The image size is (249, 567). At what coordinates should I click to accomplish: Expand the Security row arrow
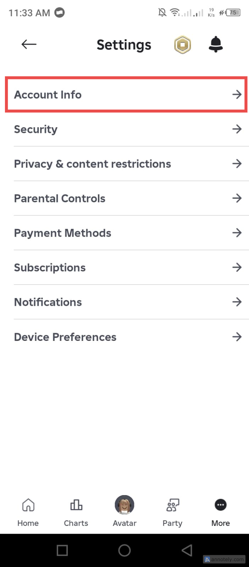237,129
